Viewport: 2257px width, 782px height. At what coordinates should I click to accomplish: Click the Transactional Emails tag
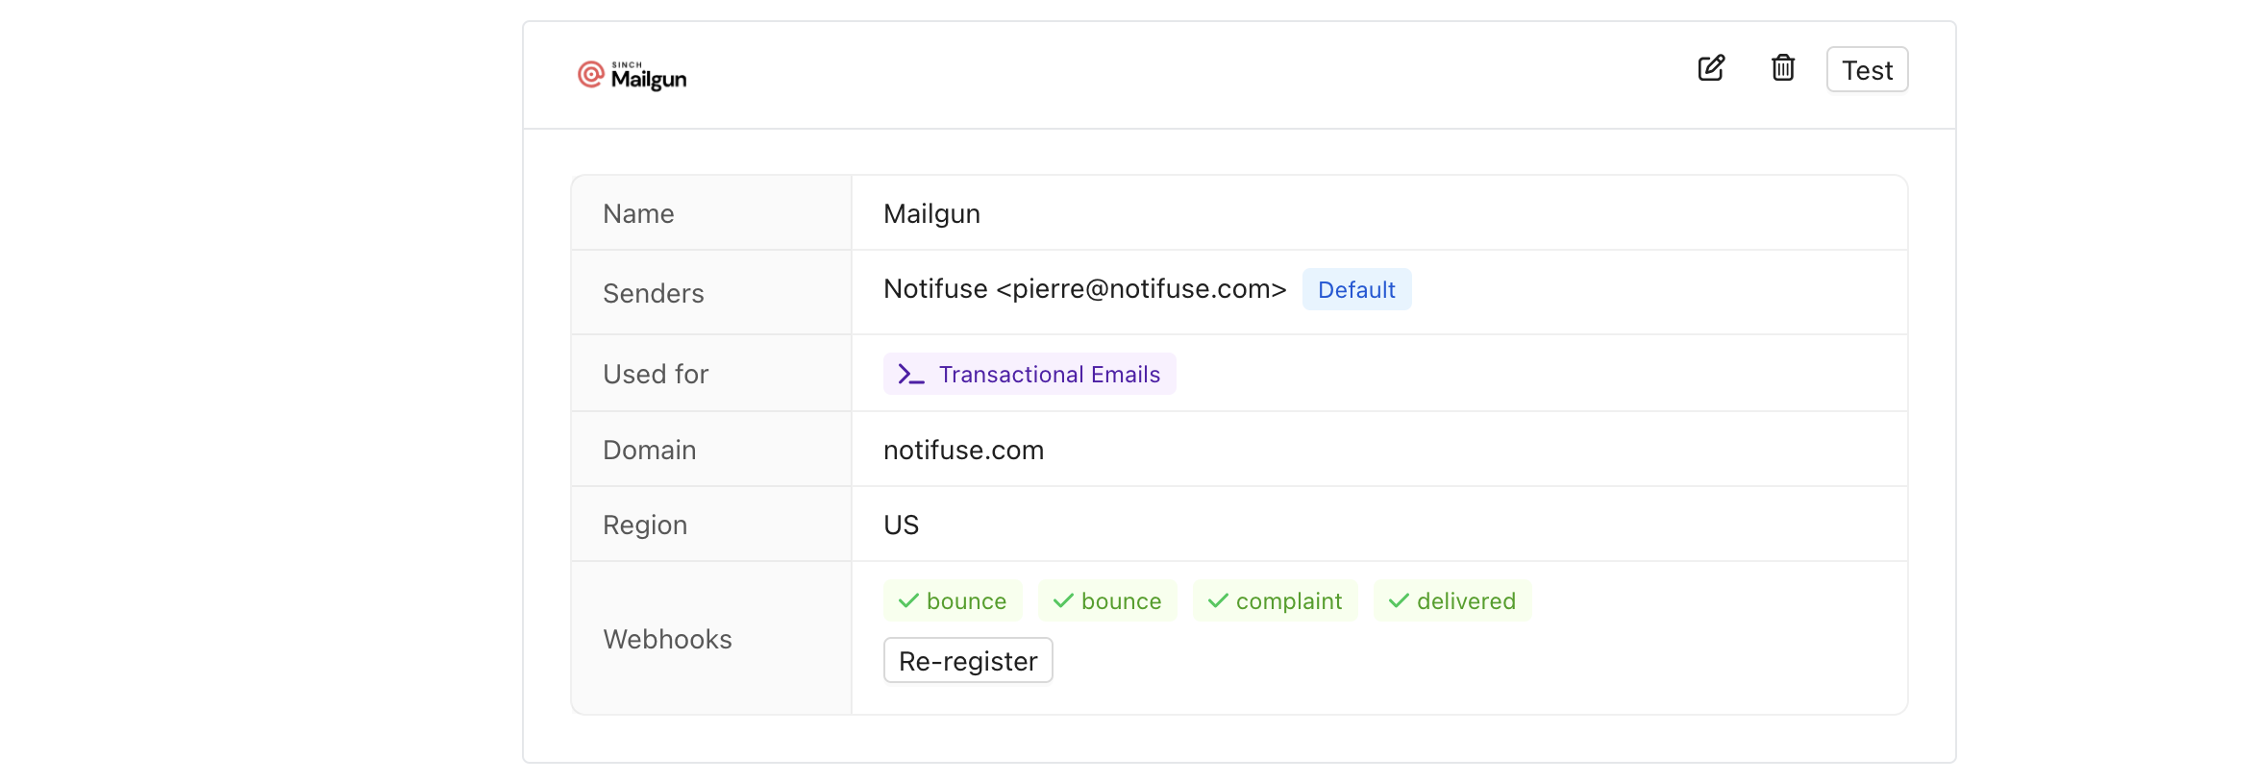[1029, 375]
